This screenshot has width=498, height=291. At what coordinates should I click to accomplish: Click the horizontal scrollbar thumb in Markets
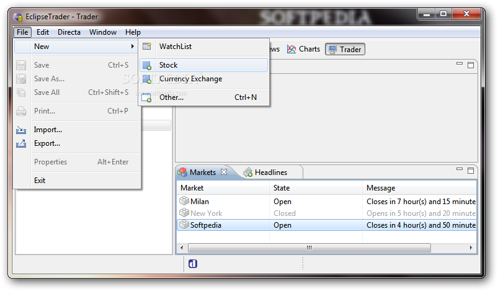[309, 248]
